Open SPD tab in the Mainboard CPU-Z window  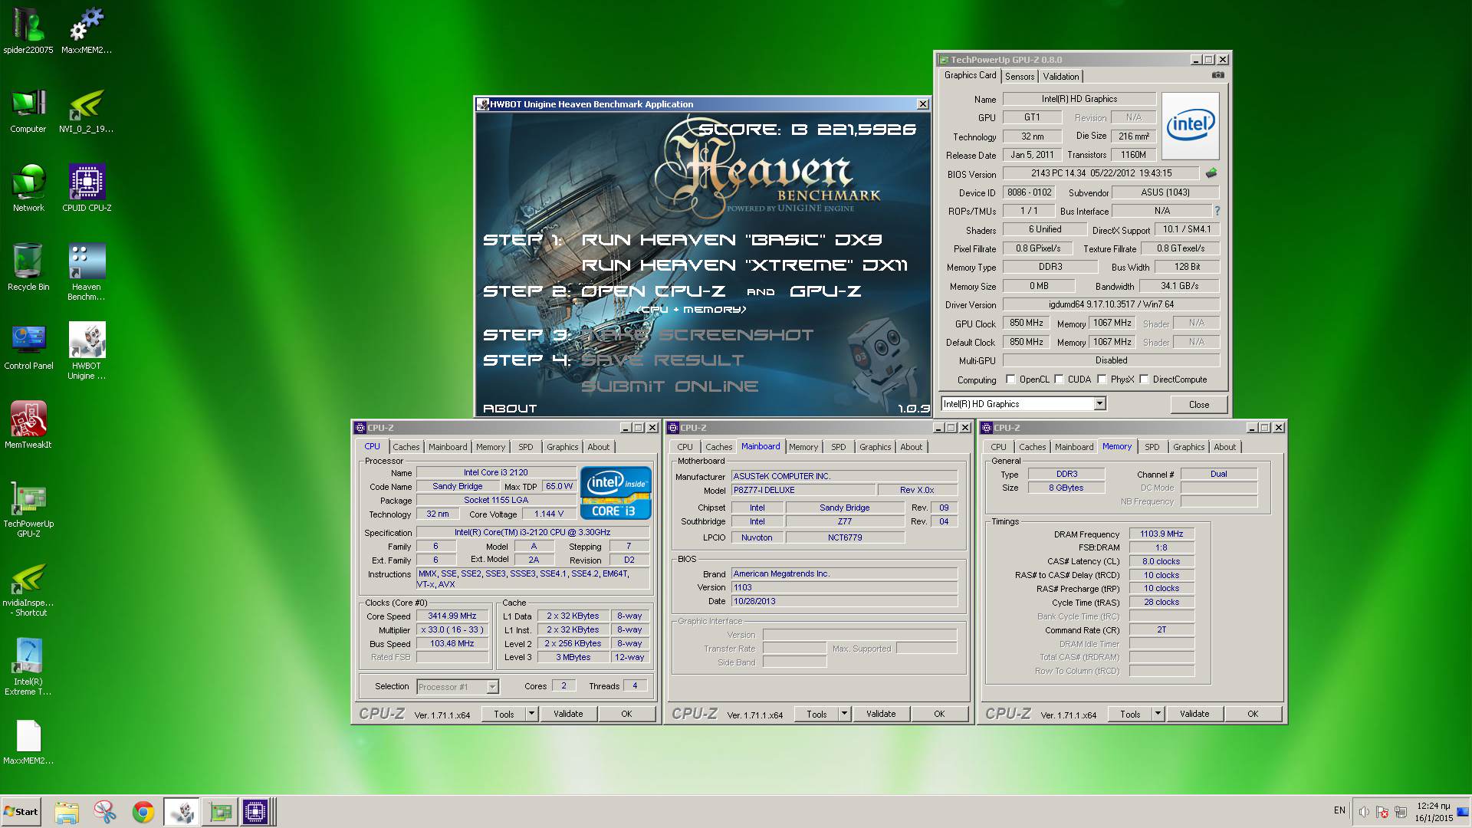[x=839, y=447]
